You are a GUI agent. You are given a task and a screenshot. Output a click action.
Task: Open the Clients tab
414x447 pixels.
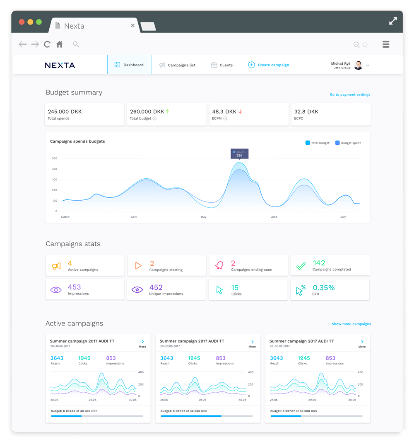click(221, 65)
